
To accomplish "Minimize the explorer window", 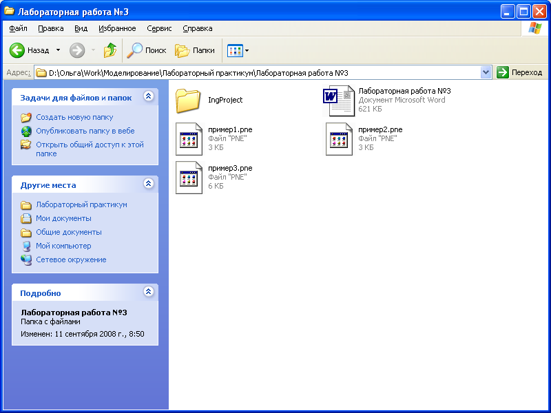I will [508, 12].
